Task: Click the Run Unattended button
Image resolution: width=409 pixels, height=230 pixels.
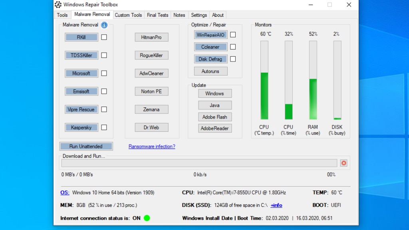Action: (x=86, y=146)
